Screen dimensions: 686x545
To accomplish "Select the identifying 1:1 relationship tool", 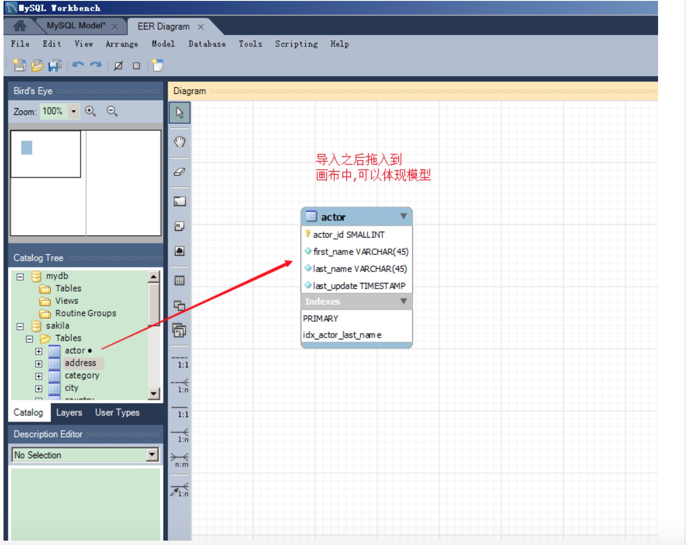I will click(180, 412).
